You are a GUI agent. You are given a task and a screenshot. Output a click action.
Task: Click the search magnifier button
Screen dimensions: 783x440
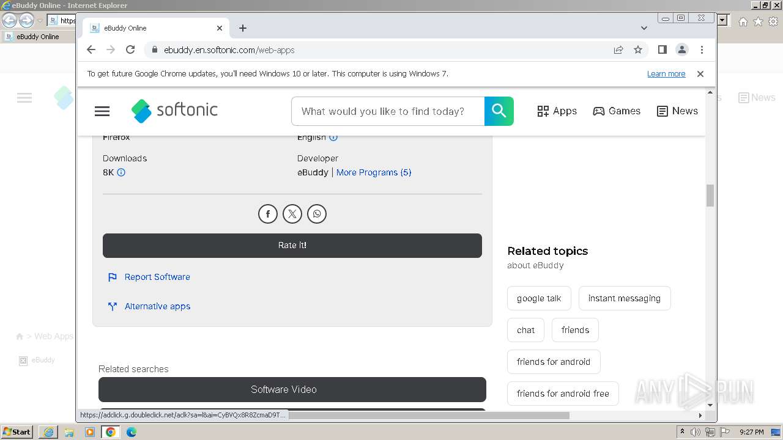click(x=499, y=111)
